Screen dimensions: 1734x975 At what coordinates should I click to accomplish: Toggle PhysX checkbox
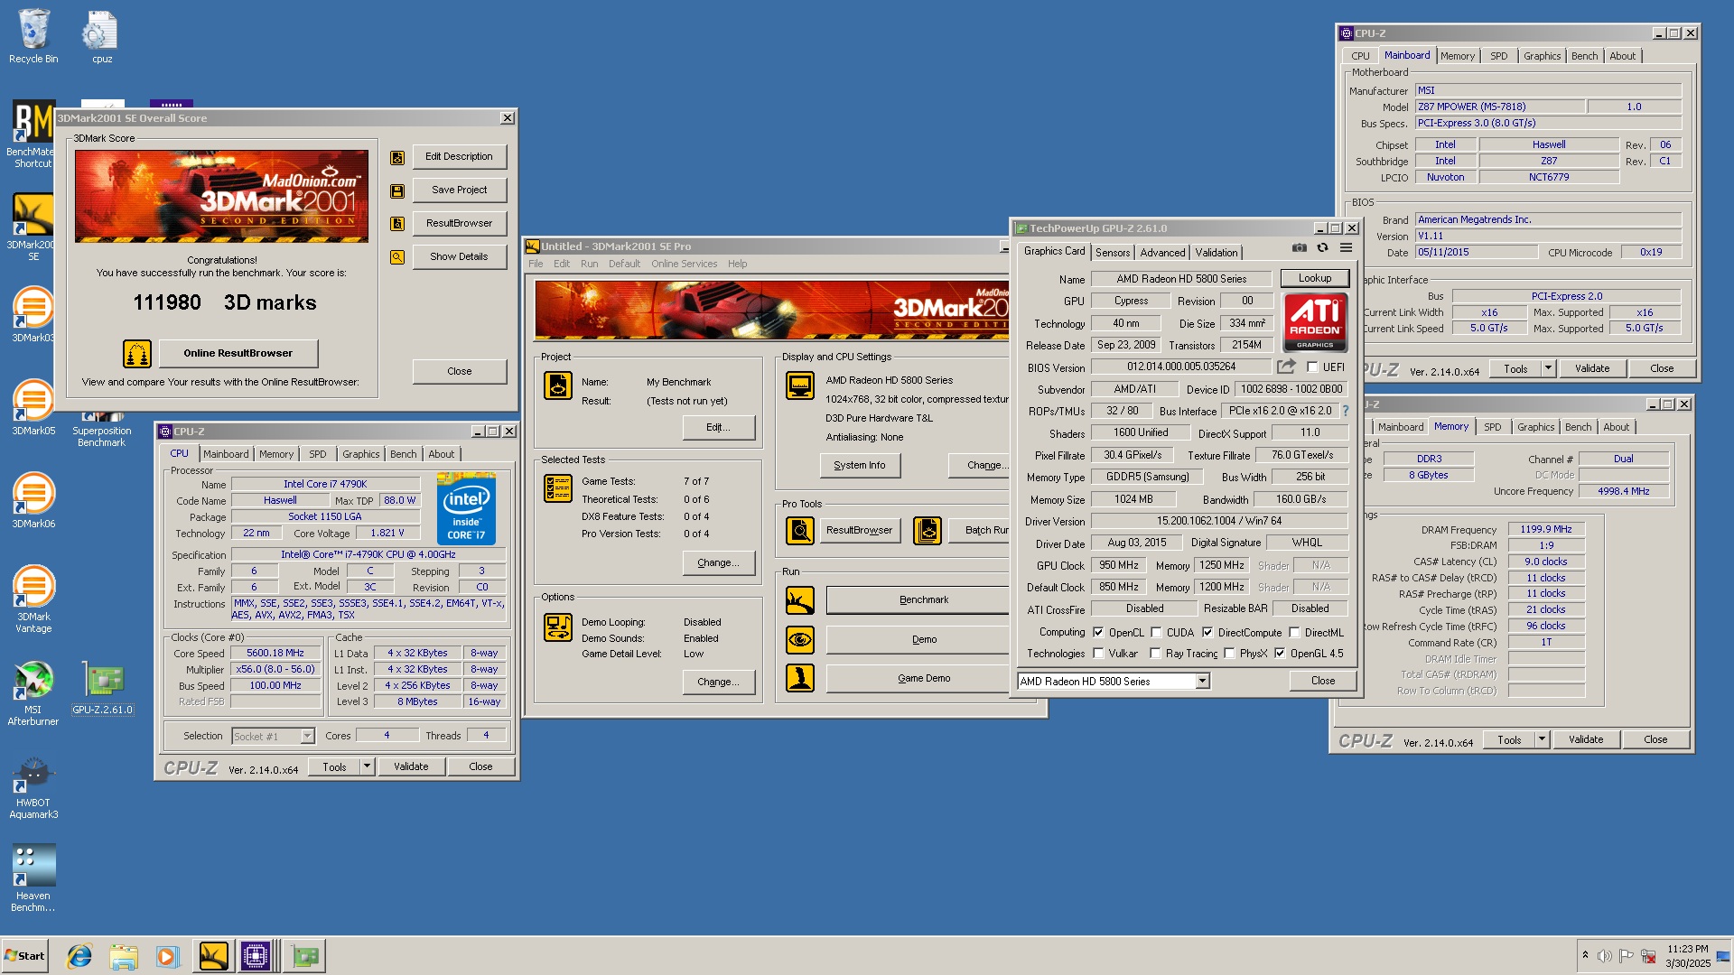(1229, 654)
